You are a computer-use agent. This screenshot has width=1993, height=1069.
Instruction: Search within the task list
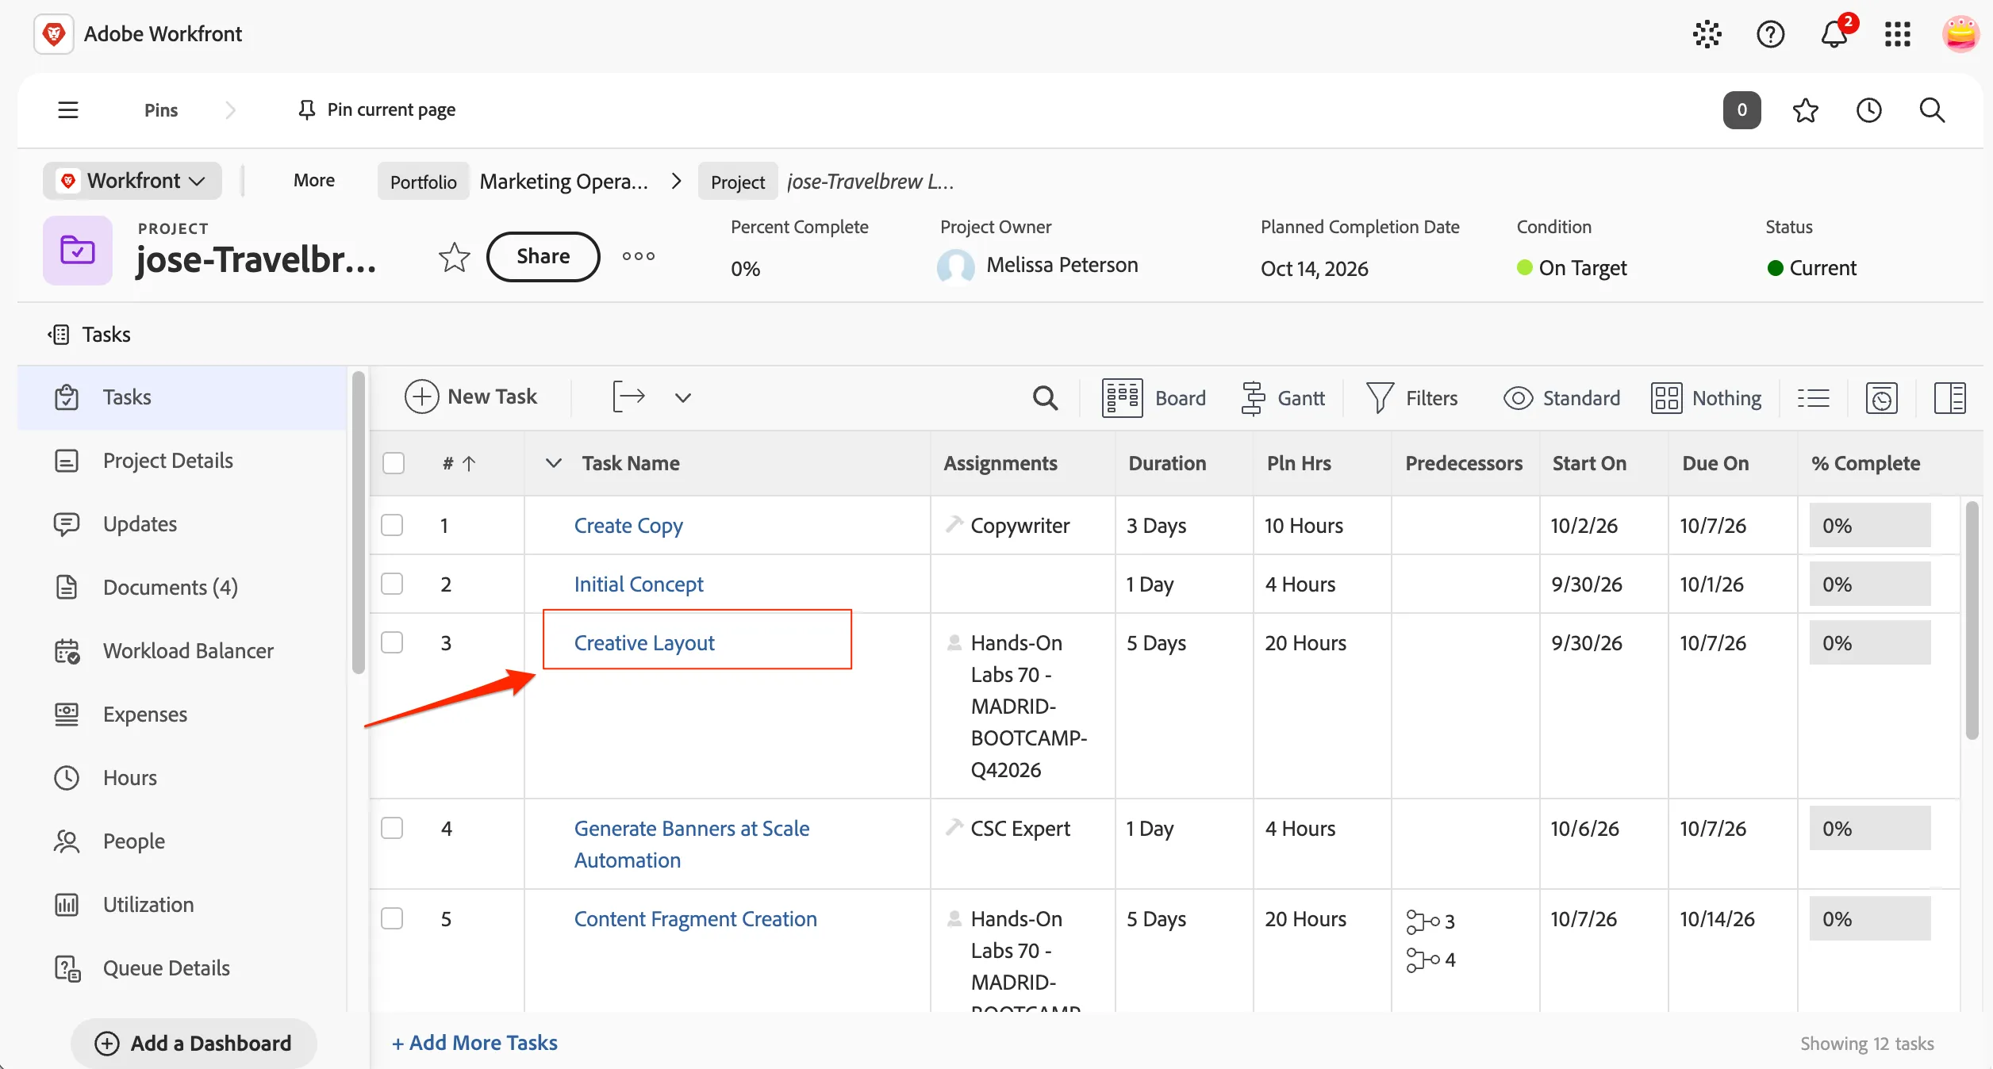pyautogui.click(x=1045, y=397)
